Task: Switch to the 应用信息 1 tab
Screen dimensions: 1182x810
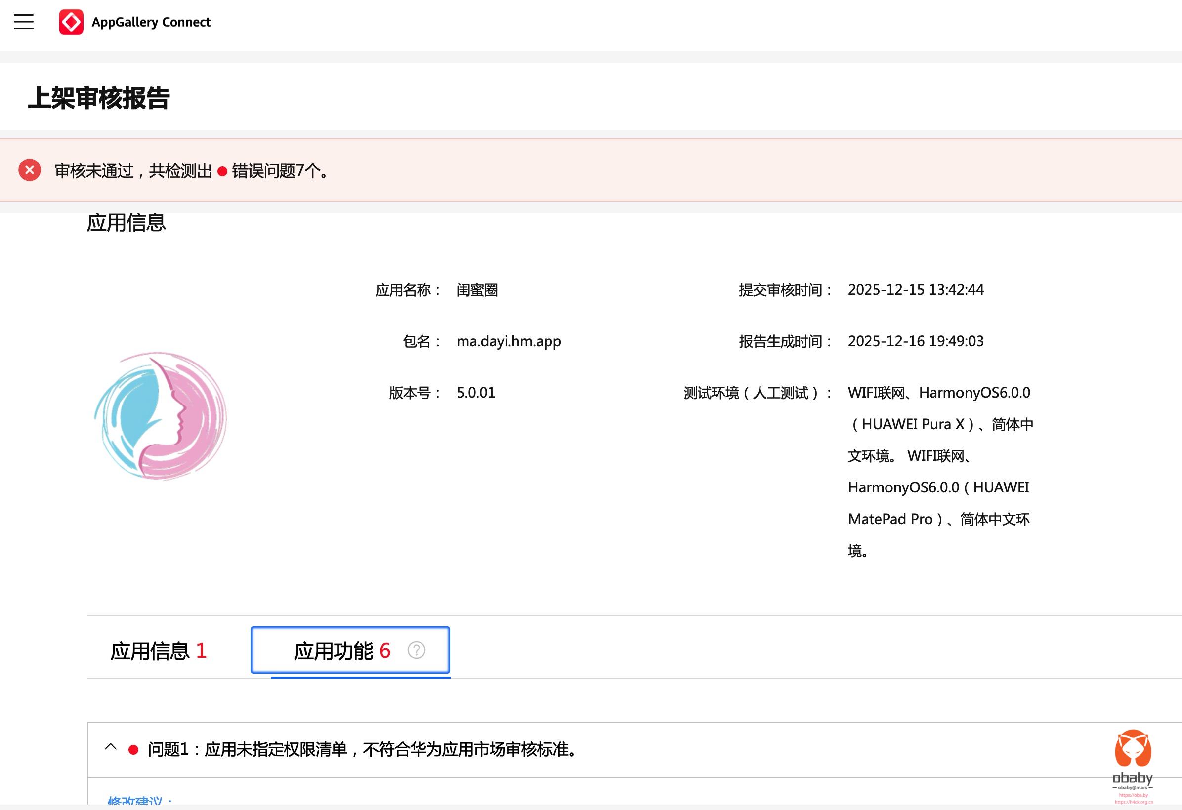Action: pyautogui.click(x=158, y=651)
